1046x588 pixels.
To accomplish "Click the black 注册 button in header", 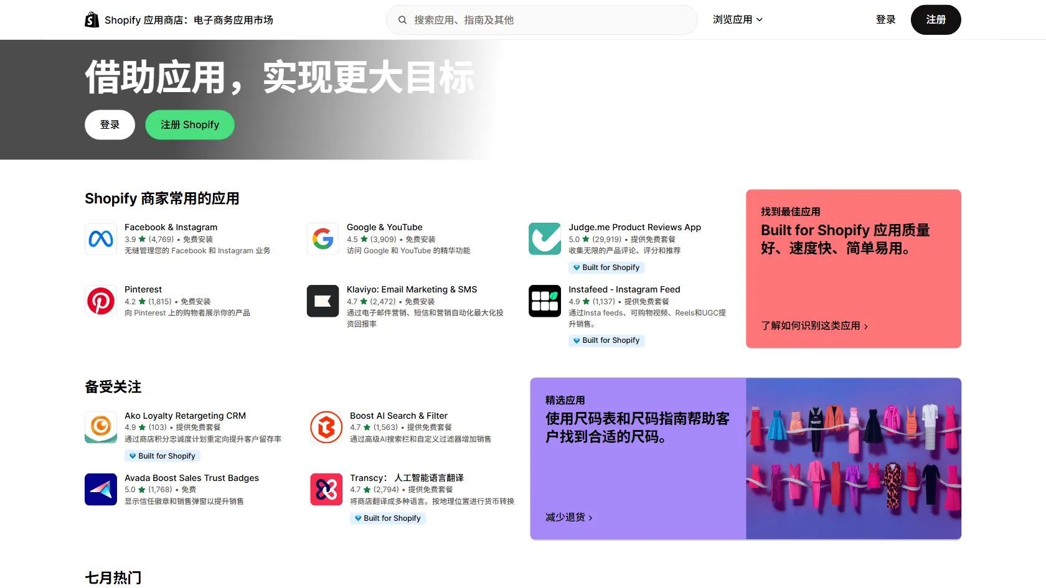I will coord(936,20).
